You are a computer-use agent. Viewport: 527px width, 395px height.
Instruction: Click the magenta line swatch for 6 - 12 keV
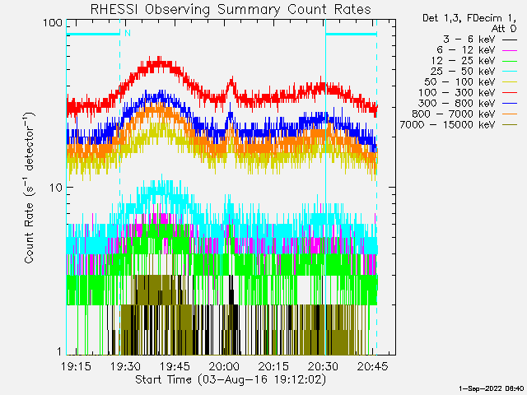pos(510,50)
